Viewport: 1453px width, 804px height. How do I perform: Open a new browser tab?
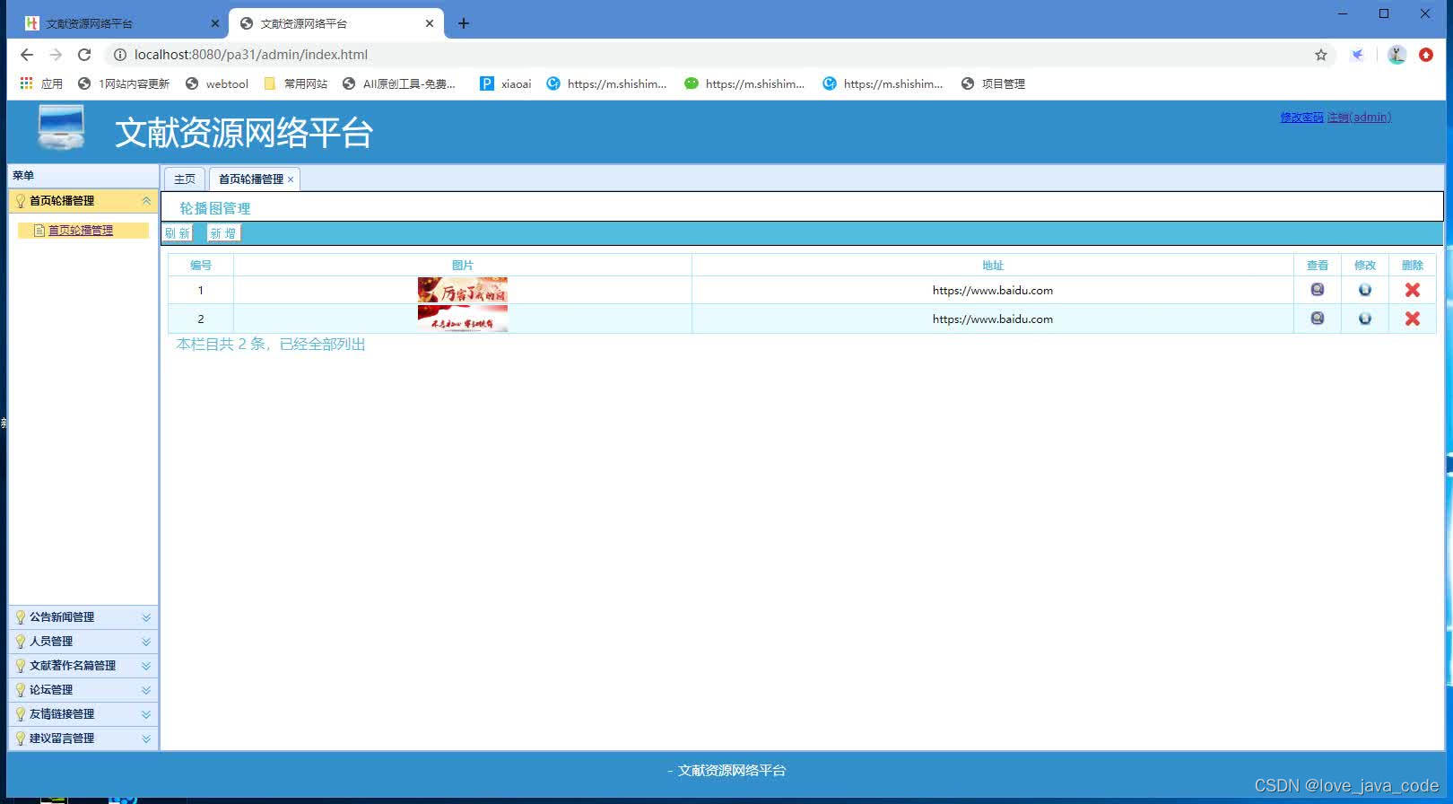(463, 23)
